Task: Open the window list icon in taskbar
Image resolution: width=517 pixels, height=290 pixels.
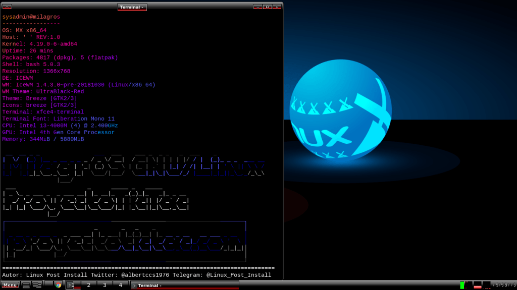Action: (37, 285)
